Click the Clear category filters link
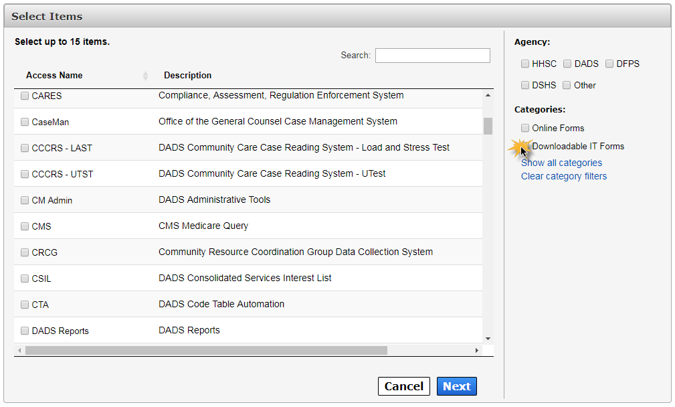 pyautogui.click(x=564, y=176)
